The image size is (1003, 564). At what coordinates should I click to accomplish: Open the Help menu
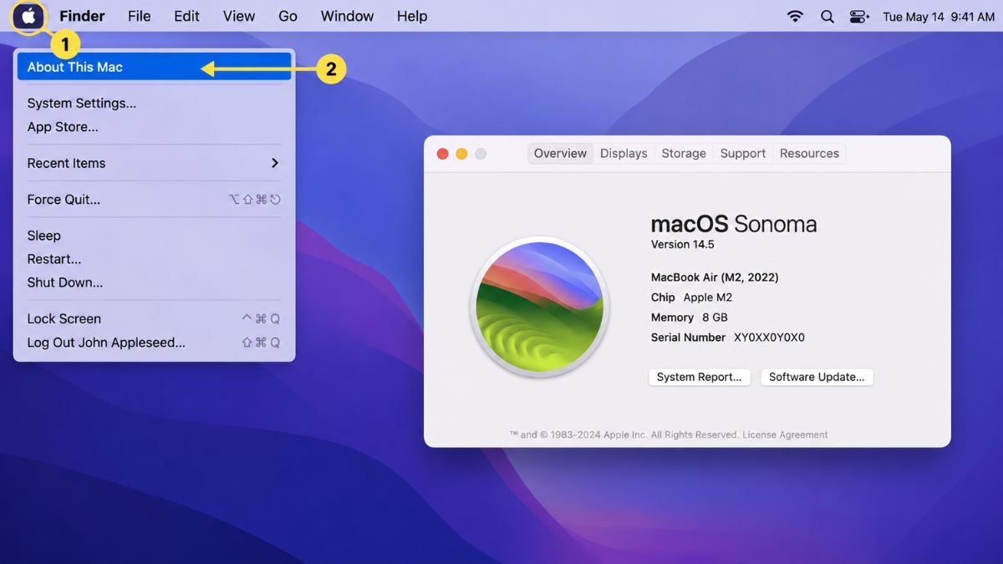click(x=412, y=16)
